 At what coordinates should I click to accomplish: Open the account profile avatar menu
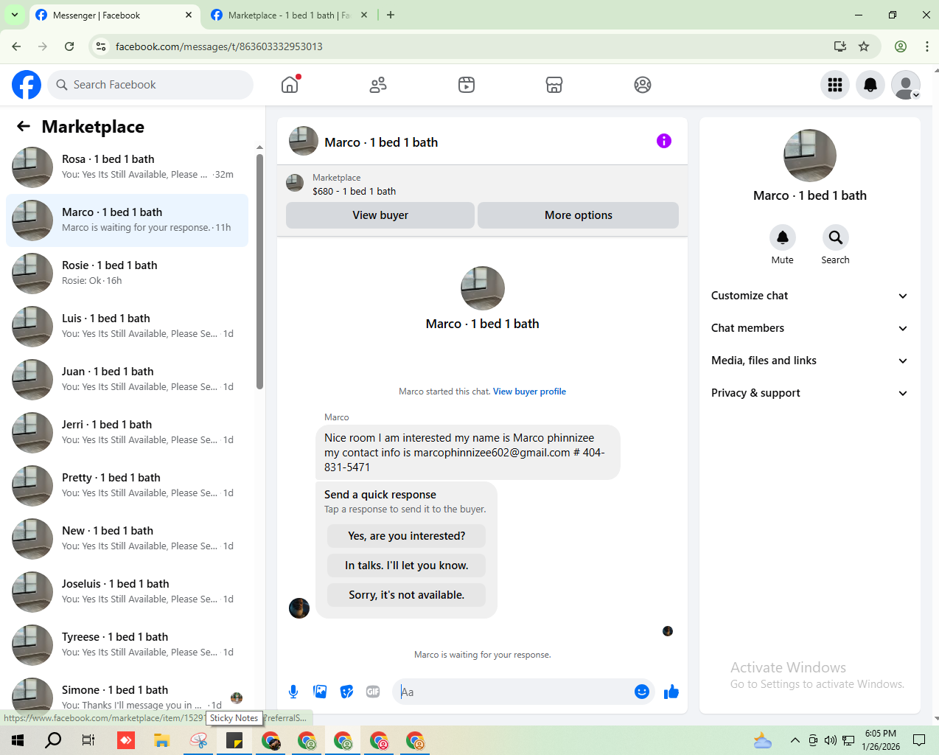[906, 85]
